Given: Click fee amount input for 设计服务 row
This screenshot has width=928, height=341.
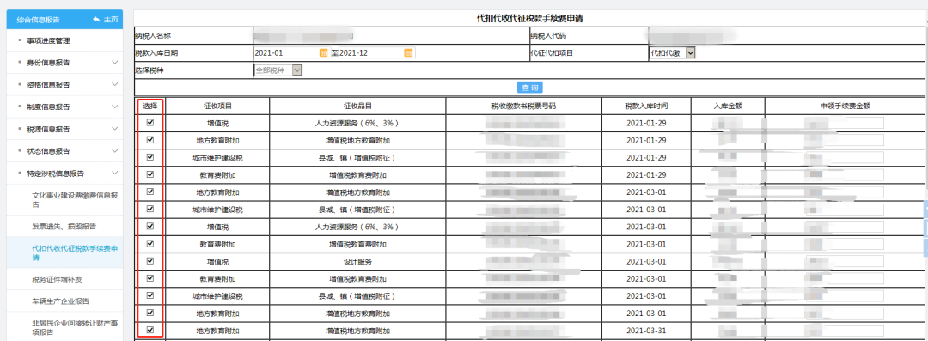Looking at the screenshot, I should [x=844, y=261].
